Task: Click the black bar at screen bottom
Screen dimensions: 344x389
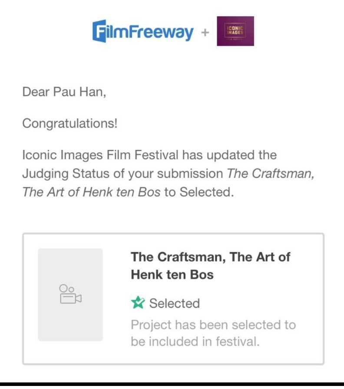Action: tap(172, 386)
